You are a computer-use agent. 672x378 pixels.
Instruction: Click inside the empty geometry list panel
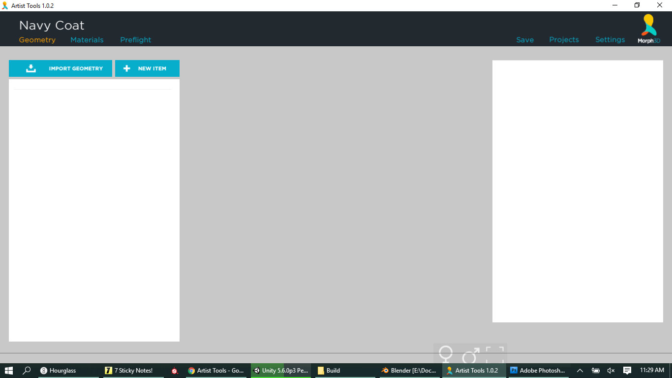pyautogui.click(x=94, y=212)
